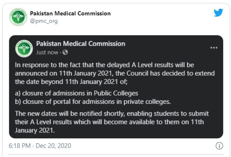Image resolution: width=231 pixels, height=157 pixels.
Task: Open the tweet author's green profile avatar
Action: [18, 17]
